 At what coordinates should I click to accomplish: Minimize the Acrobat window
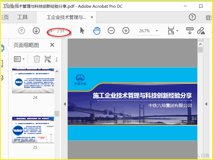coord(185,6)
